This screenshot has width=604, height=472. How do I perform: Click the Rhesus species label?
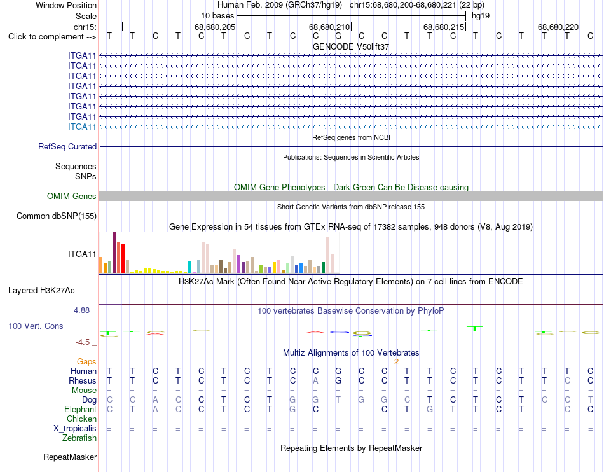pyautogui.click(x=83, y=380)
